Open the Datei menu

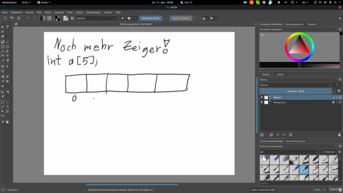click(x=4, y=12)
